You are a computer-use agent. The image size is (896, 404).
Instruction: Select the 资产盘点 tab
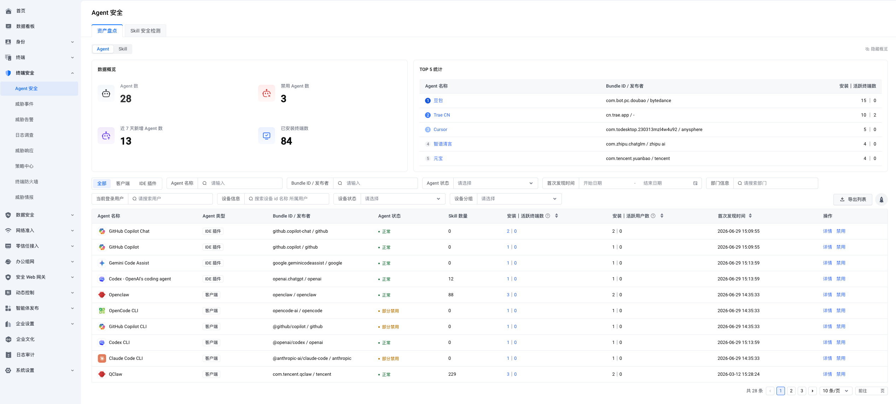coord(107,31)
